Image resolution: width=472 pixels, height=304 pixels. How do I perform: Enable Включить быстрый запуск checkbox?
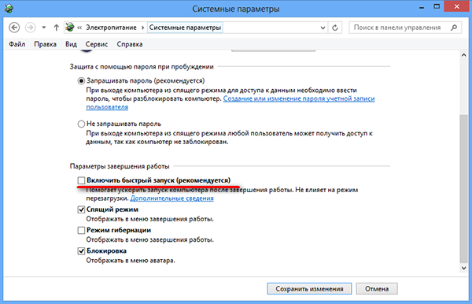[x=81, y=180]
